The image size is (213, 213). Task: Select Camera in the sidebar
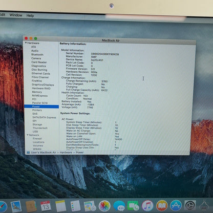[x=36, y=58]
